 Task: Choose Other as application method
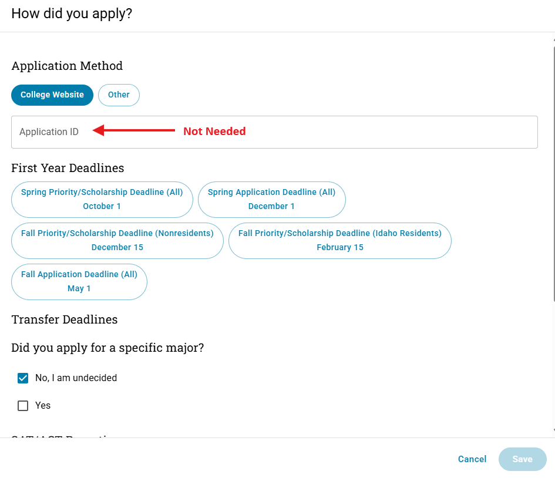pos(119,95)
